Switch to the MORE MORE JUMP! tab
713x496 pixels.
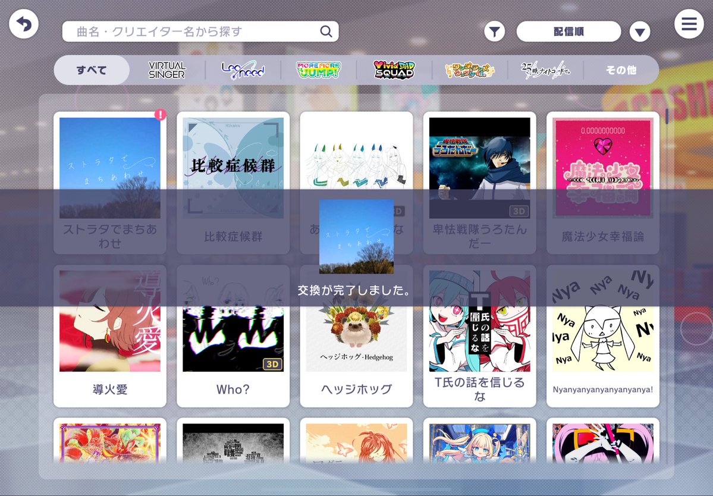click(x=318, y=70)
